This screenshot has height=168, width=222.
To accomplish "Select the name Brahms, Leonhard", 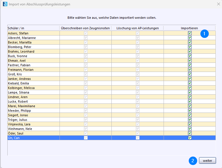I will point(21,51).
